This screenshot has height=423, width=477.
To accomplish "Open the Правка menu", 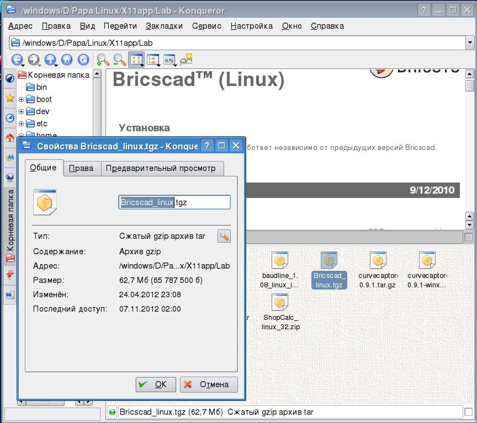I will (x=56, y=26).
